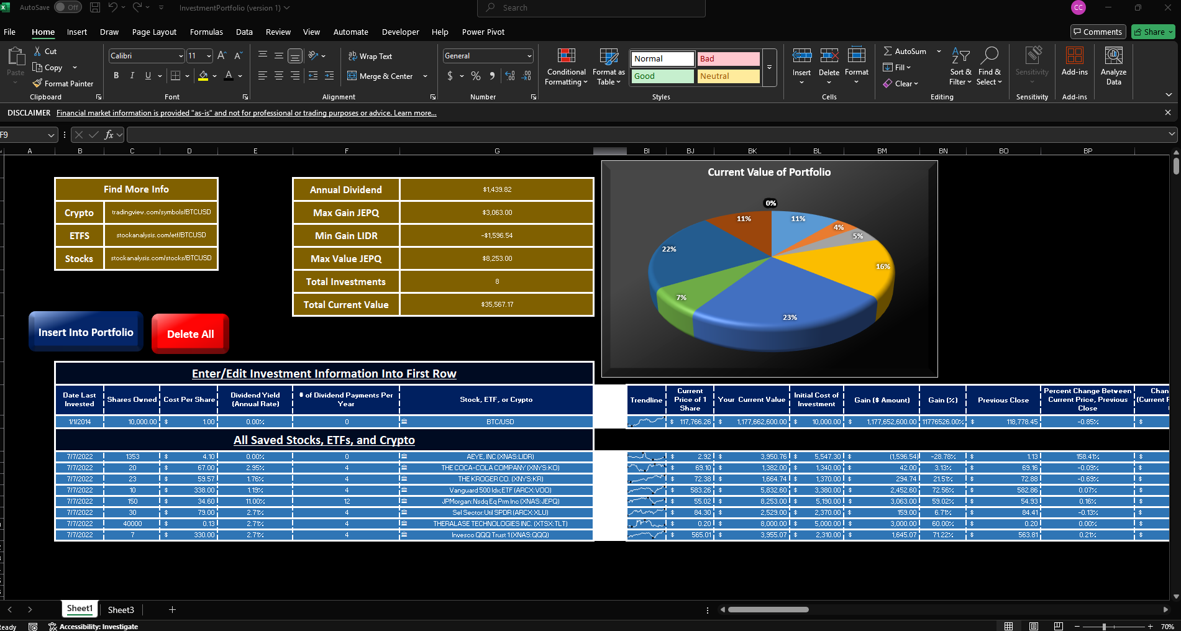
Task: Expand the Merge & Center dropdown arrow
Action: tap(426, 76)
